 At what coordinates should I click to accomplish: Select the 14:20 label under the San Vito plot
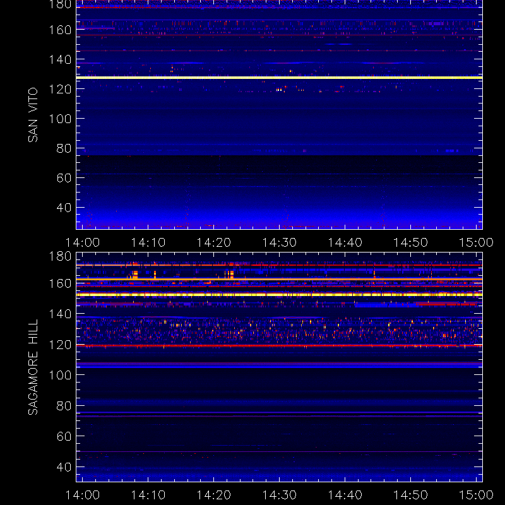(214, 242)
